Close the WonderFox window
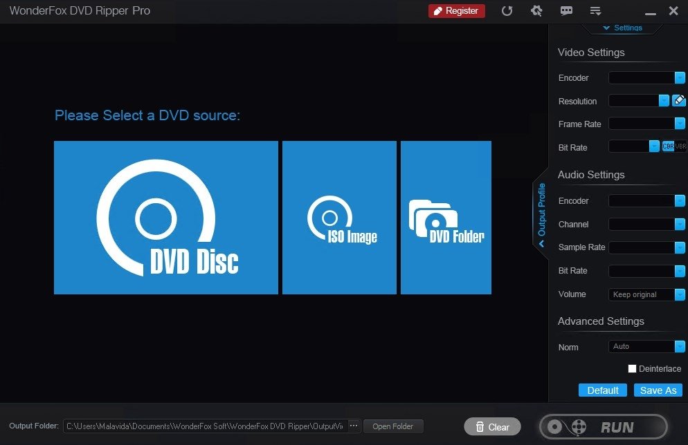This screenshot has height=445, width=688. [x=673, y=11]
